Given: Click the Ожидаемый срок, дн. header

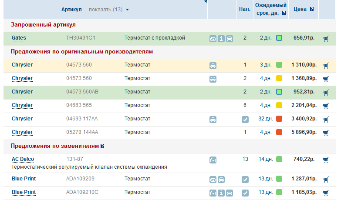Looking at the screenshot, I should pyautogui.click(x=271, y=9).
